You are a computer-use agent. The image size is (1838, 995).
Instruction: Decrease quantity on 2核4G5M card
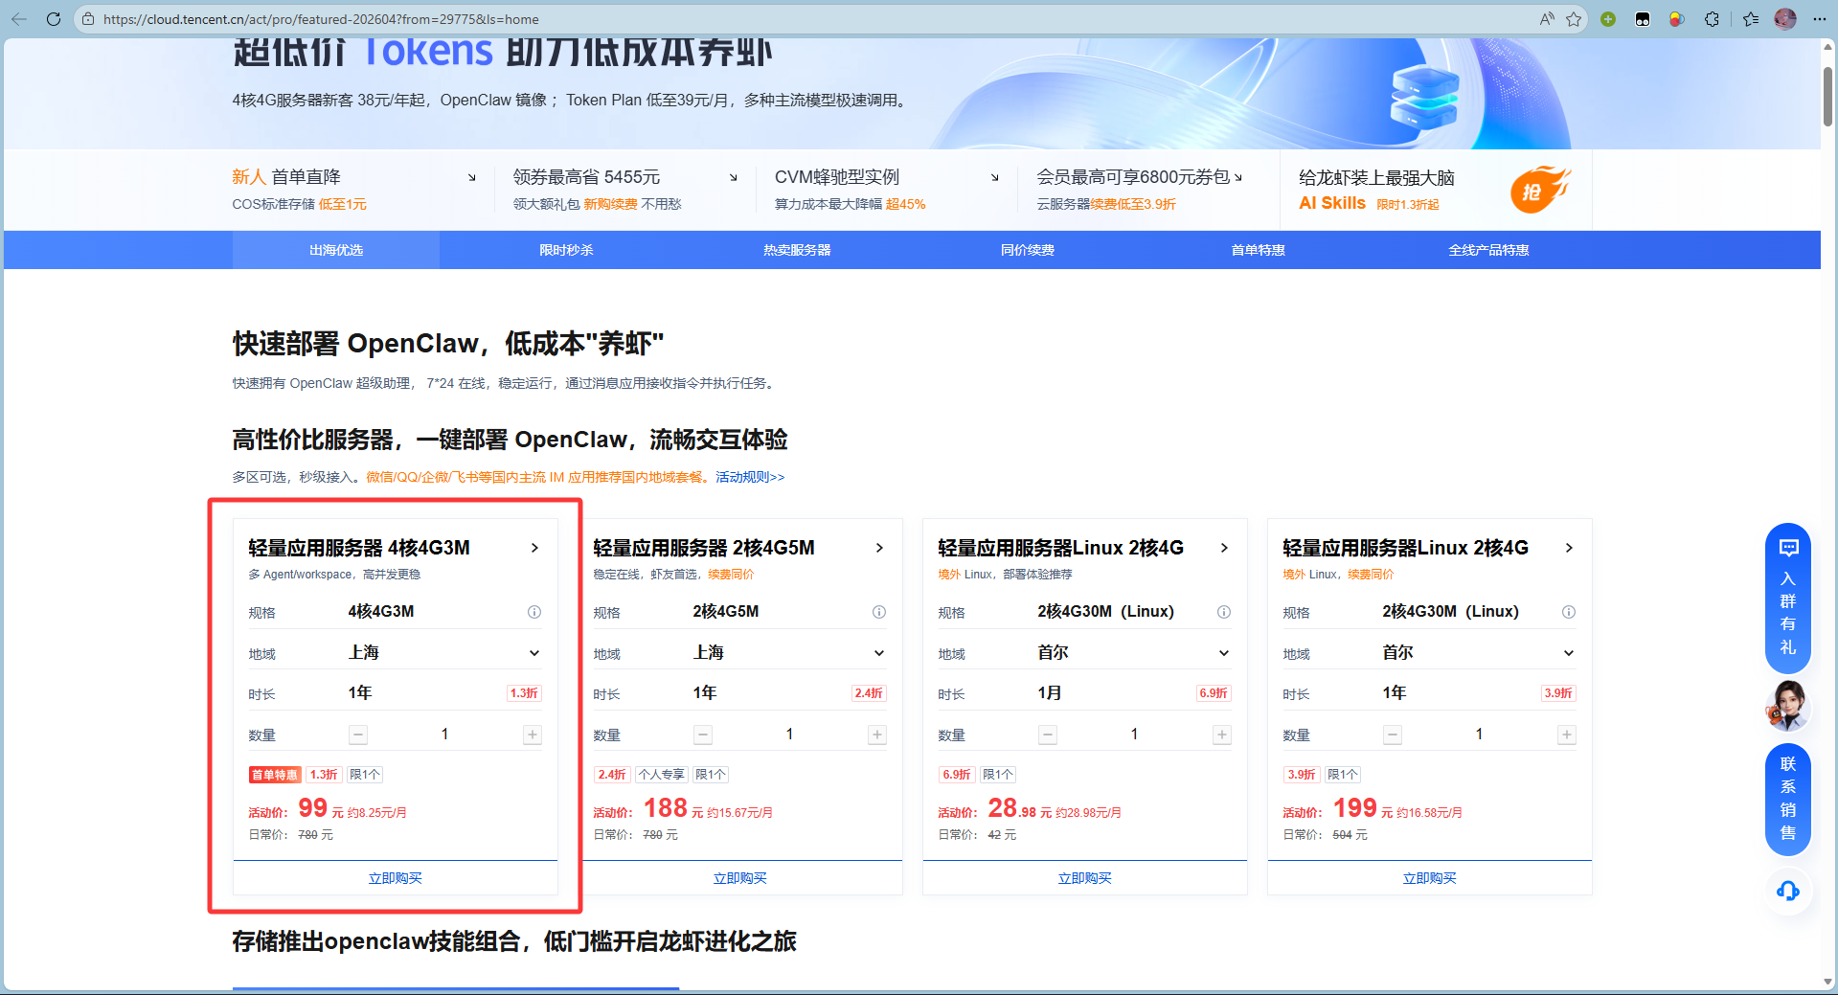[x=703, y=735]
